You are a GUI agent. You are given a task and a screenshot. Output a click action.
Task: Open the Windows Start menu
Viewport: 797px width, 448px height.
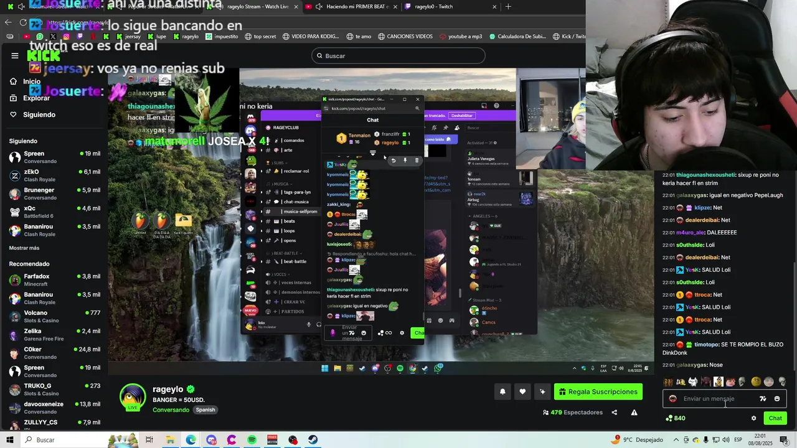(x=10, y=440)
